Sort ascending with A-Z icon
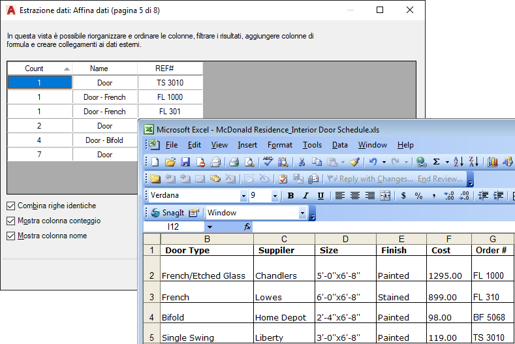The height and width of the screenshot is (344, 515). coord(458,162)
